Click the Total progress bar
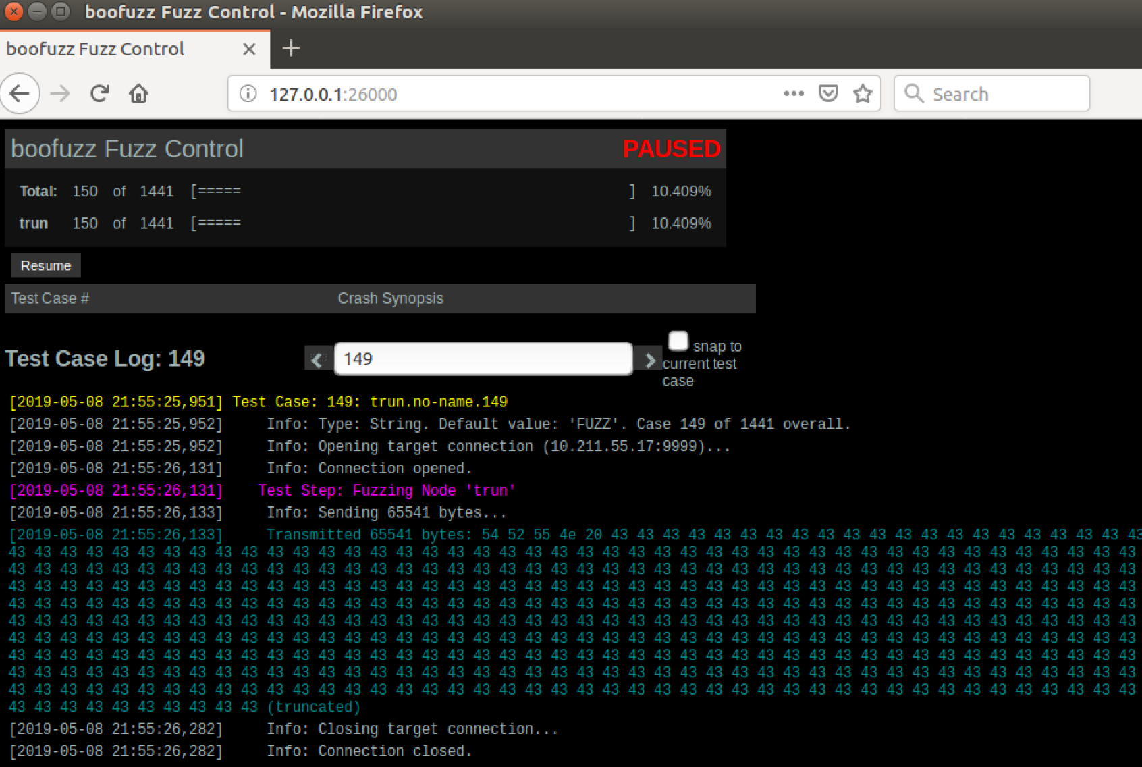This screenshot has width=1142, height=767. pos(412,192)
